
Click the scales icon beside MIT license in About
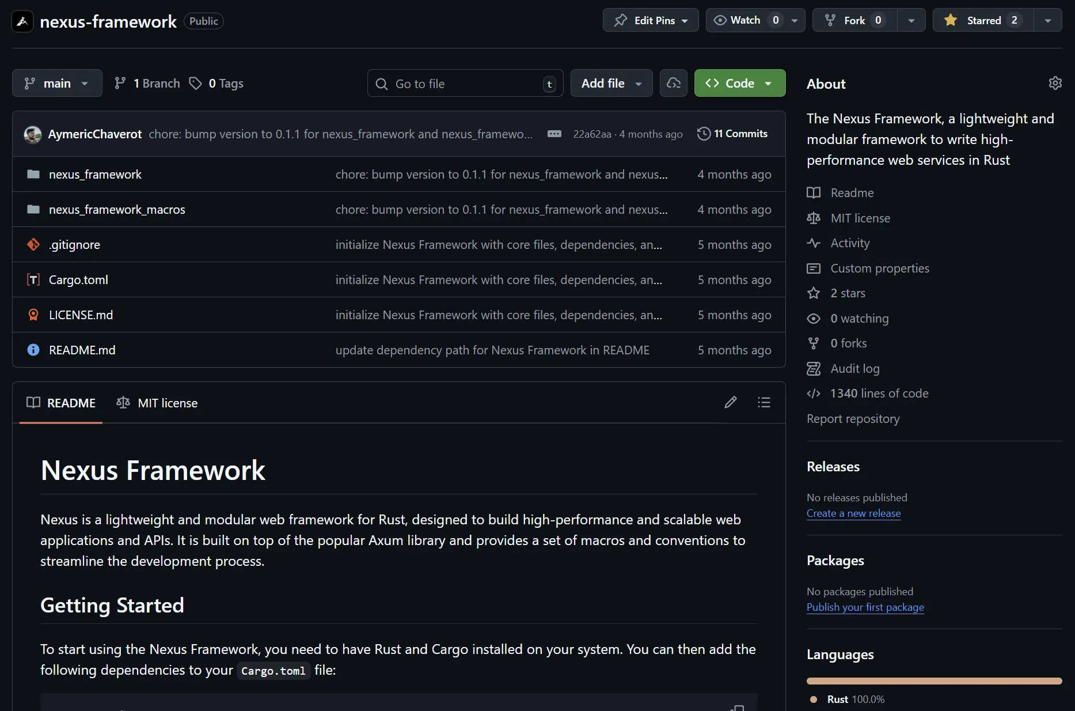(814, 218)
